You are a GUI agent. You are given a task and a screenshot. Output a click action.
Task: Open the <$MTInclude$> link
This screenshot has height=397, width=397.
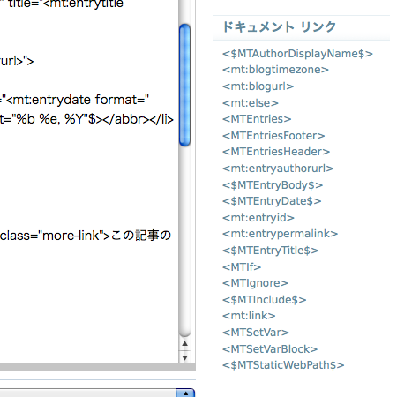tap(265, 300)
